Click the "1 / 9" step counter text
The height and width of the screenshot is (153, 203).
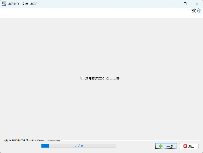point(79,146)
